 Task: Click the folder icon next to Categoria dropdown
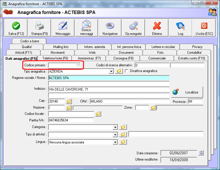click(x=123, y=127)
